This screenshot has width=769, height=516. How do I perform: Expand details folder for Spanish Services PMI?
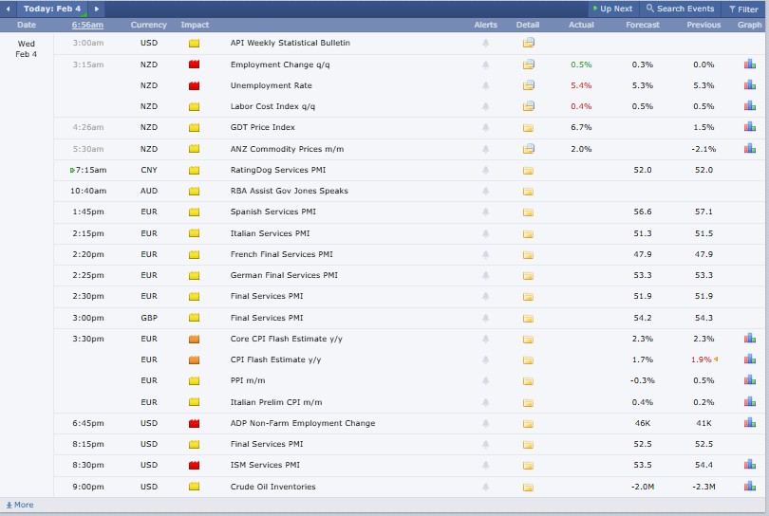[x=528, y=212]
